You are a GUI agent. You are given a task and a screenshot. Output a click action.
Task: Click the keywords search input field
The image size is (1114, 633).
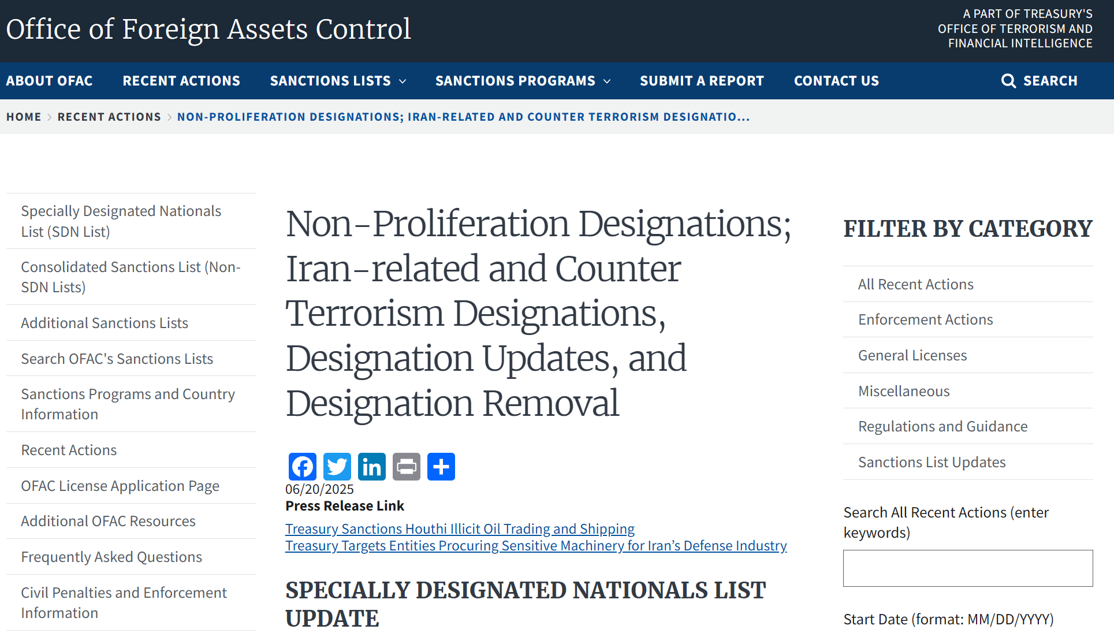tap(968, 568)
